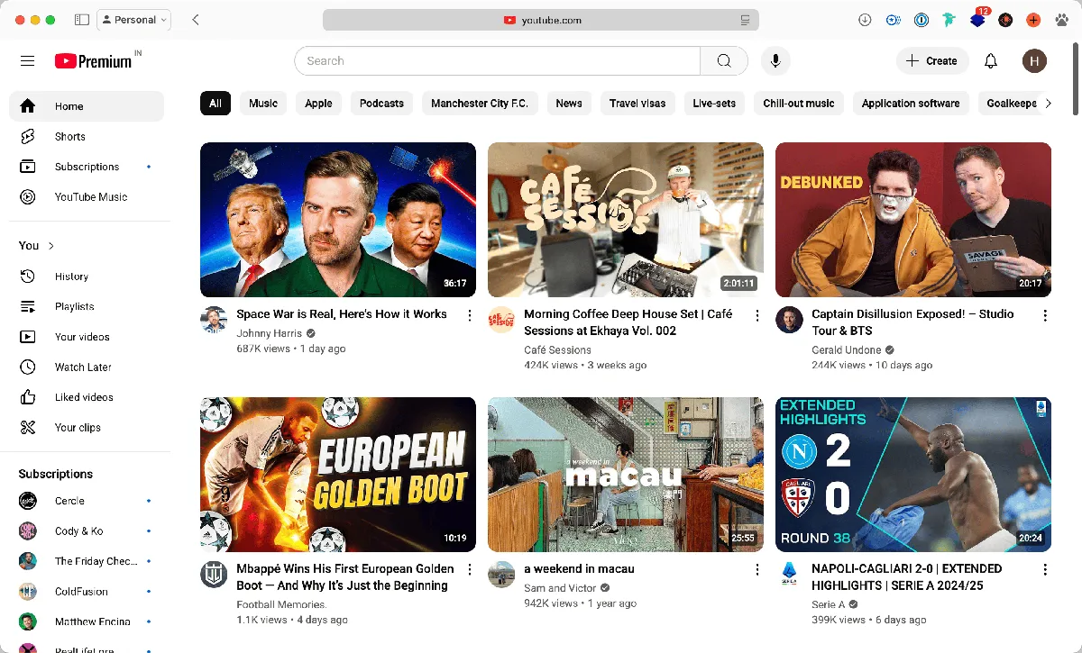The height and width of the screenshot is (653, 1082).
Task: Open the Gerald Undone channel name link
Action: click(x=847, y=349)
